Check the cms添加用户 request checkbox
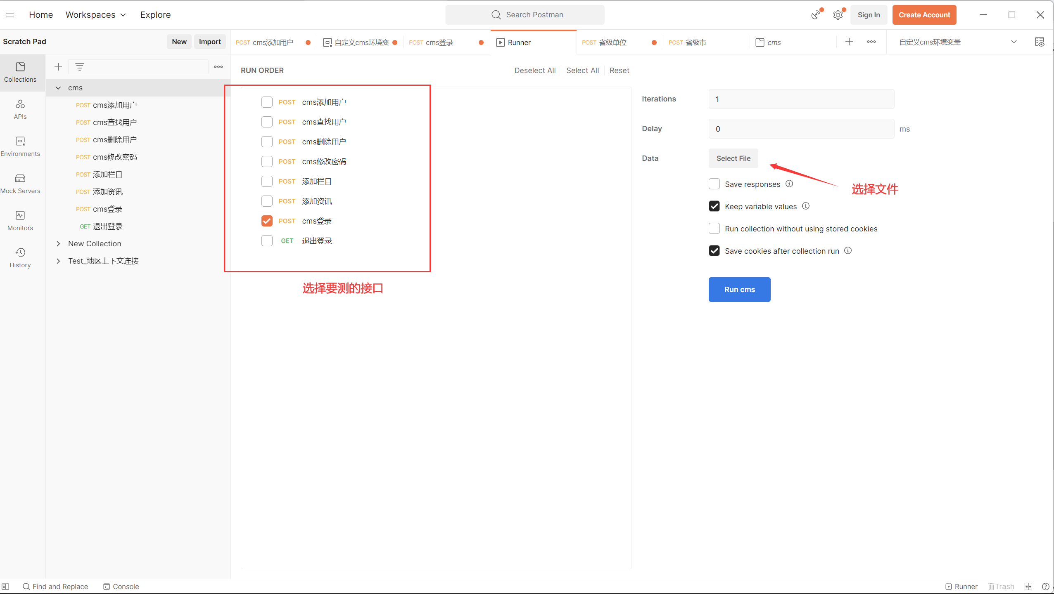This screenshot has height=594, width=1054. coord(267,102)
